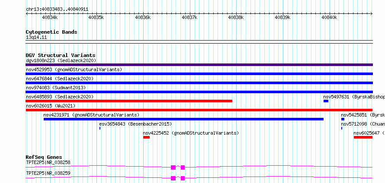Image resolution: width=385 pixels, height=183 pixels.
Task: Open the nsv4231971 (gnomADStructuralVariants) label
Action: click(91, 115)
